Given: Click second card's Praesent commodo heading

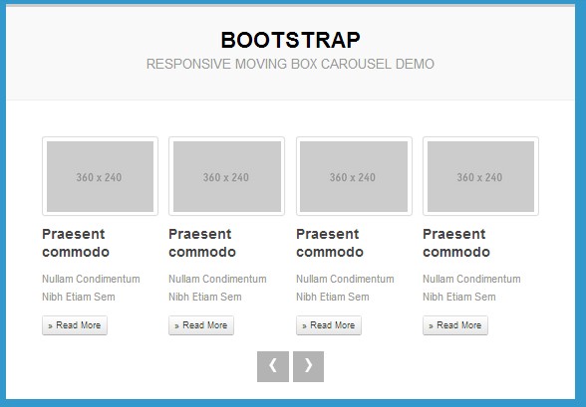Looking at the screenshot, I should click(x=202, y=243).
